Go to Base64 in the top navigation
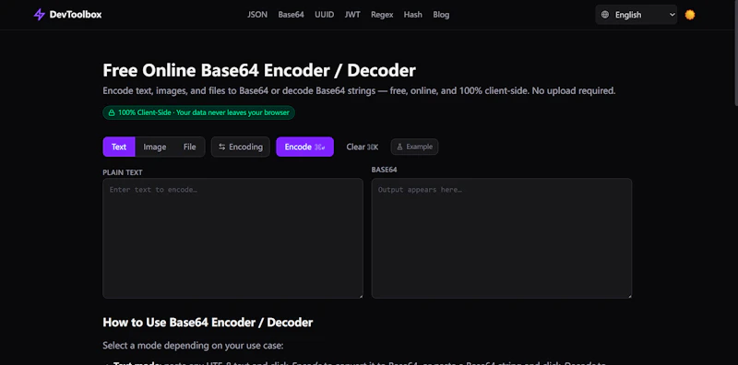 tap(291, 15)
